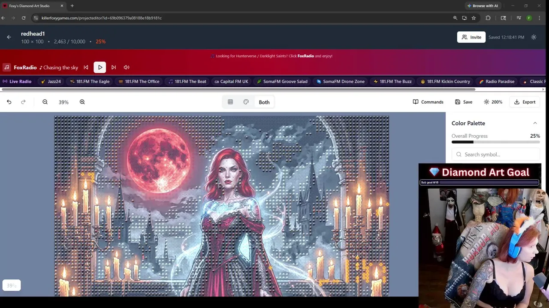Choose the Radio Paradise station
This screenshot has height=308, width=549.
coord(497,81)
